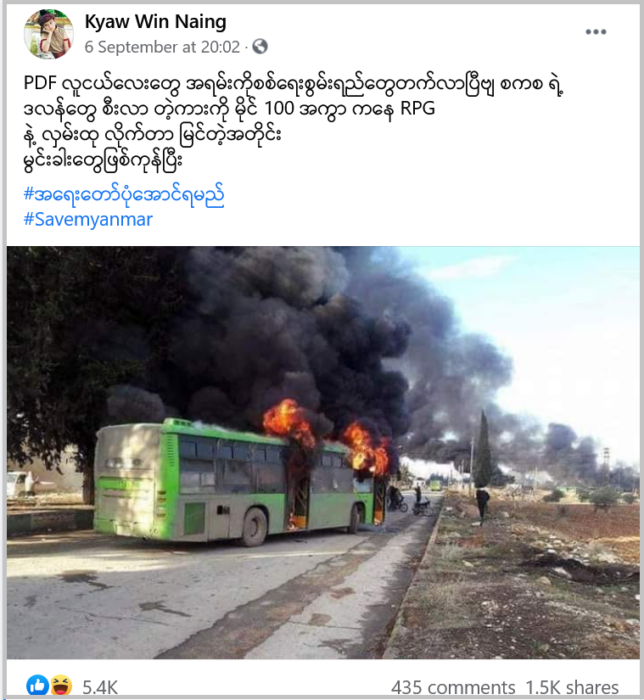The width and height of the screenshot is (644, 700).
Task: Click the Haha laughing reaction emoji
Action: tap(61, 685)
